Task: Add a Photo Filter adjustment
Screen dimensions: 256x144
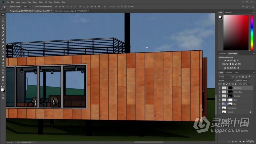Action: (x=233, y=64)
